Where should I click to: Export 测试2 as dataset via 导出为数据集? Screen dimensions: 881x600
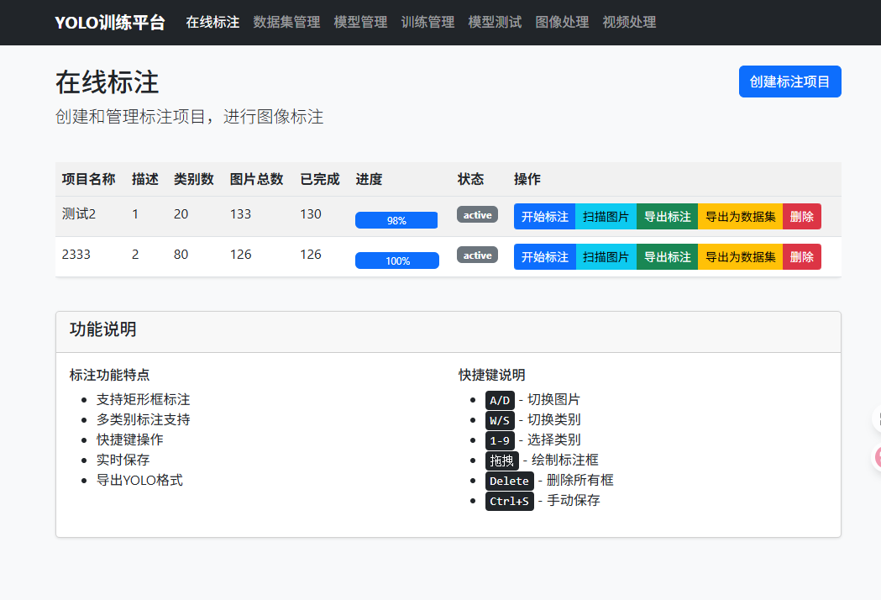pyautogui.click(x=740, y=216)
